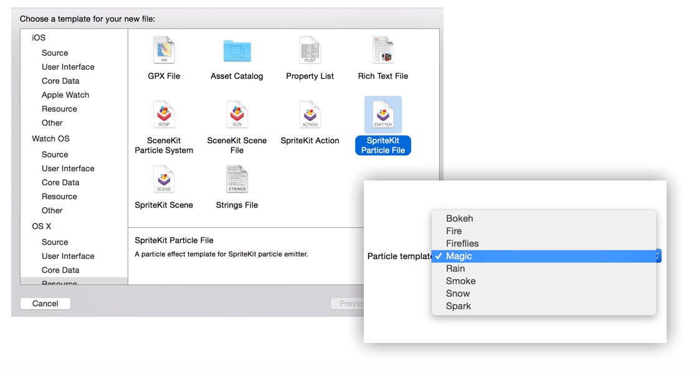Select Core Data under Watch OS
The image size is (699, 371).
tap(60, 182)
